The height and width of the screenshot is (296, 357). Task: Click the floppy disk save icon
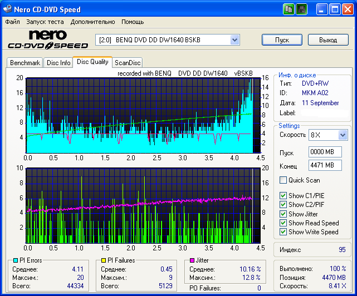click(301, 9)
